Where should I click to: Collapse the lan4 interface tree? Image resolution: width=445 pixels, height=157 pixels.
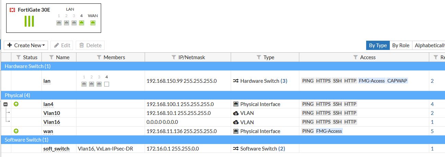click(x=5, y=104)
